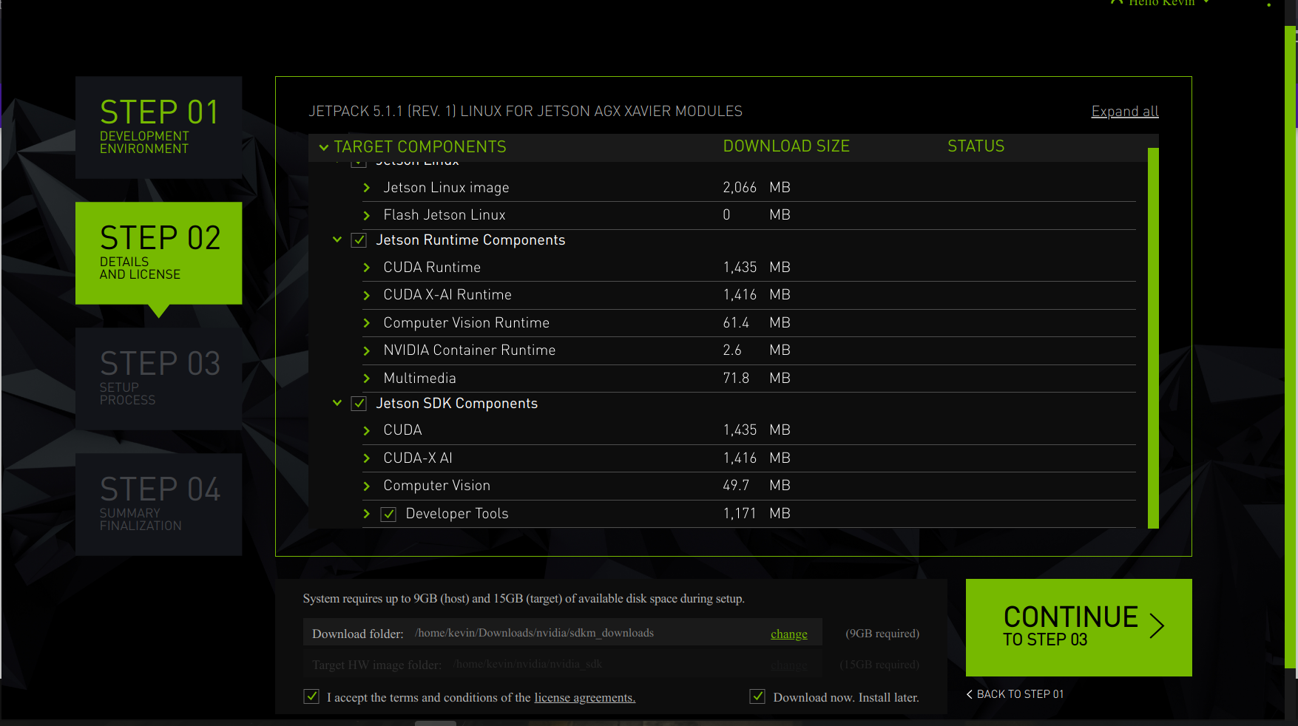Collapse the TARGET COMPONENTS list

tap(324, 147)
